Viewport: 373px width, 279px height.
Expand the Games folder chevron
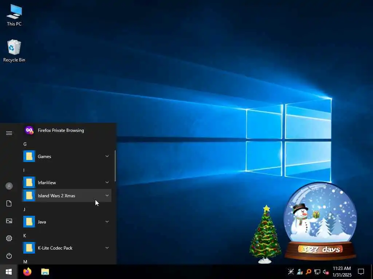[107, 156]
